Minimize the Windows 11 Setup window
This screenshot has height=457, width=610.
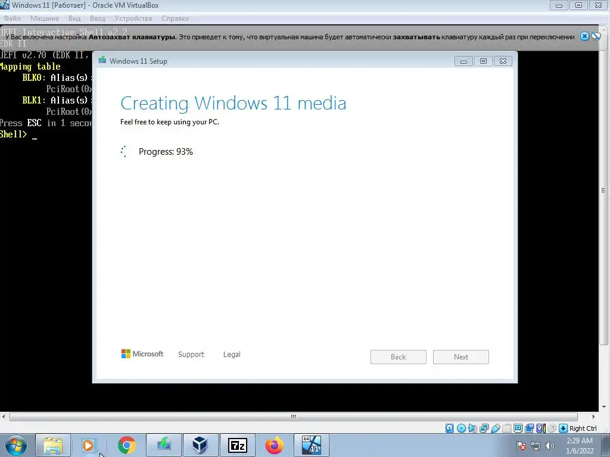click(463, 61)
